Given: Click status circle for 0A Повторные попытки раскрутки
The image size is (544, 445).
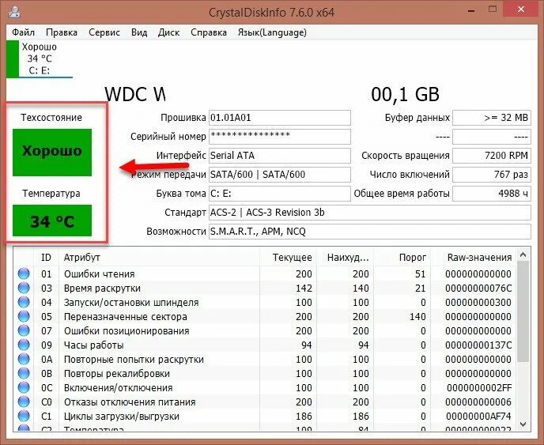Looking at the screenshot, I should coord(24,359).
